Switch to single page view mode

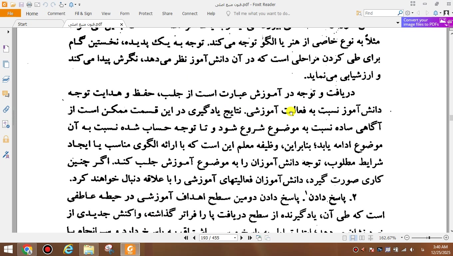(x=344, y=238)
